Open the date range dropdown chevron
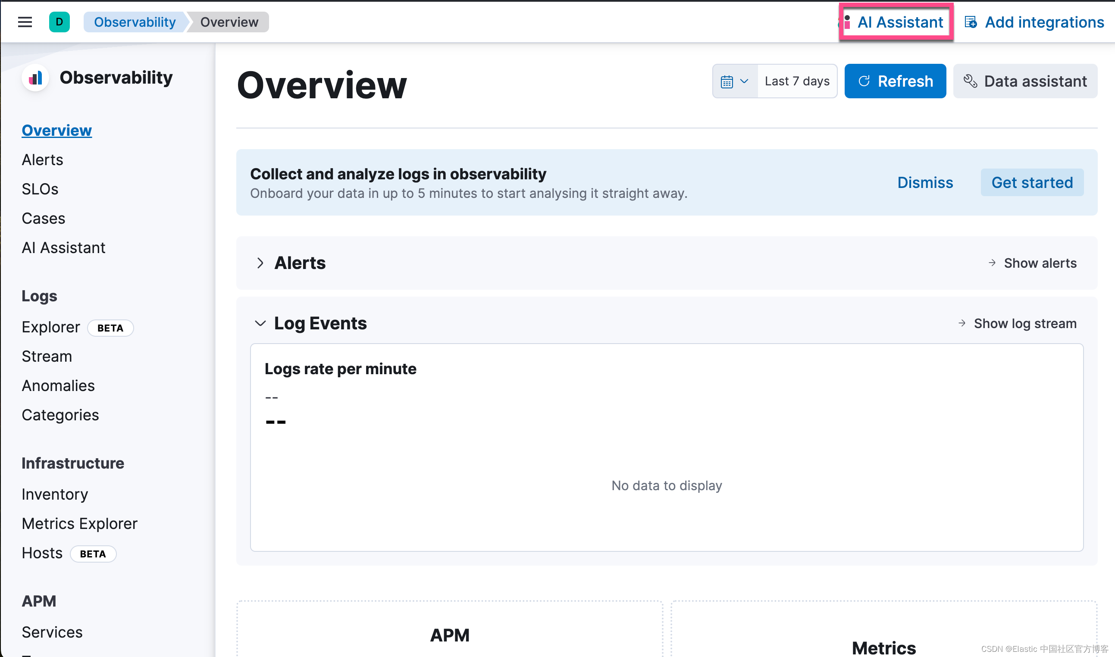 pos(743,81)
